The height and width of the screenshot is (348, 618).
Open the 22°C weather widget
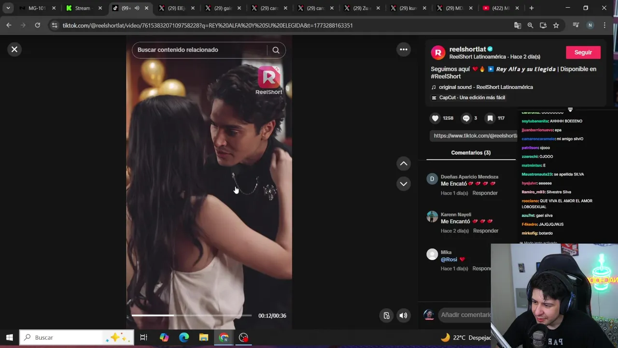466,337
